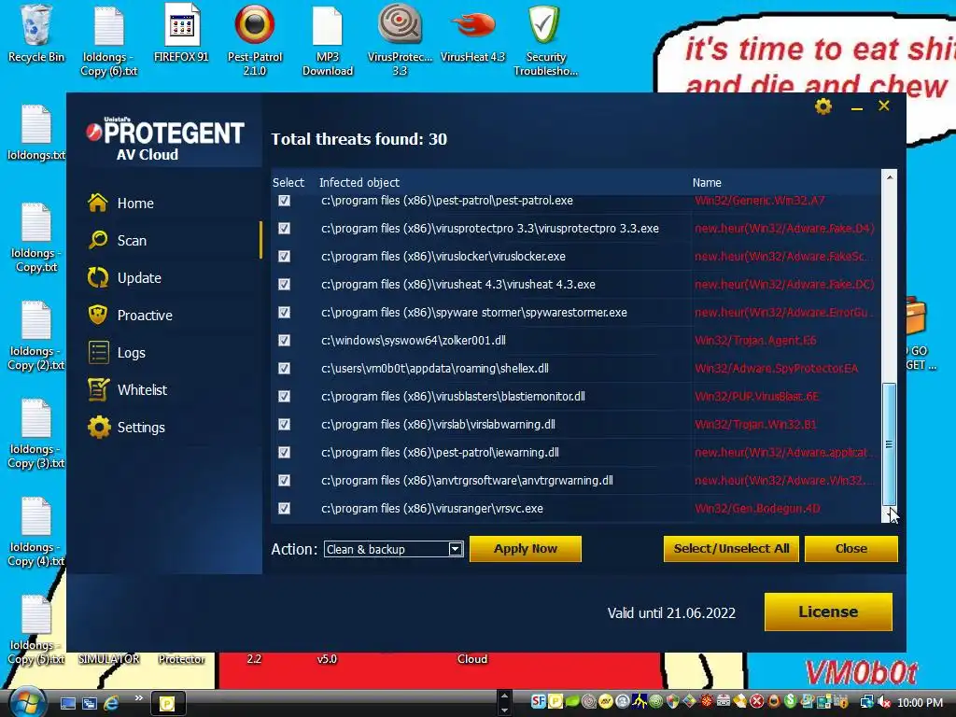Minimize the Protegent AV Cloud window
This screenshot has height=717, width=956.
tap(857, 109)
